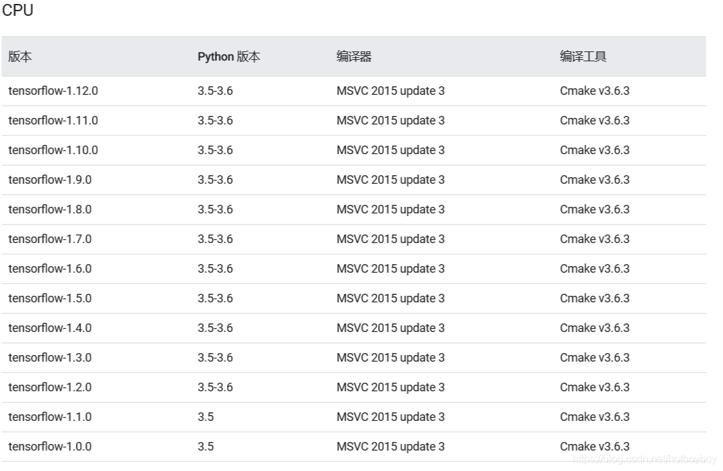
Task: Select the Python 版本 column header
Action: 229,57
